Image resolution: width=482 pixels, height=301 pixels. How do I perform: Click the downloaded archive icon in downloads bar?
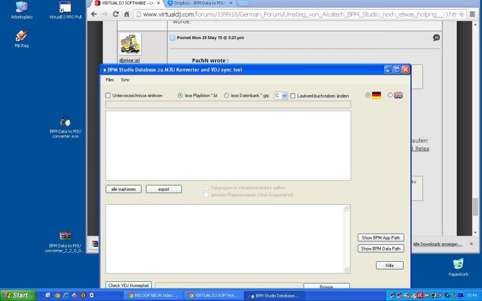point(95,244)
